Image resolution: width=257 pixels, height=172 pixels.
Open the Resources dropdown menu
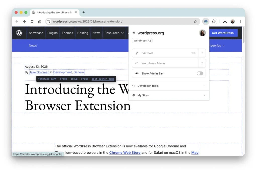114,33
